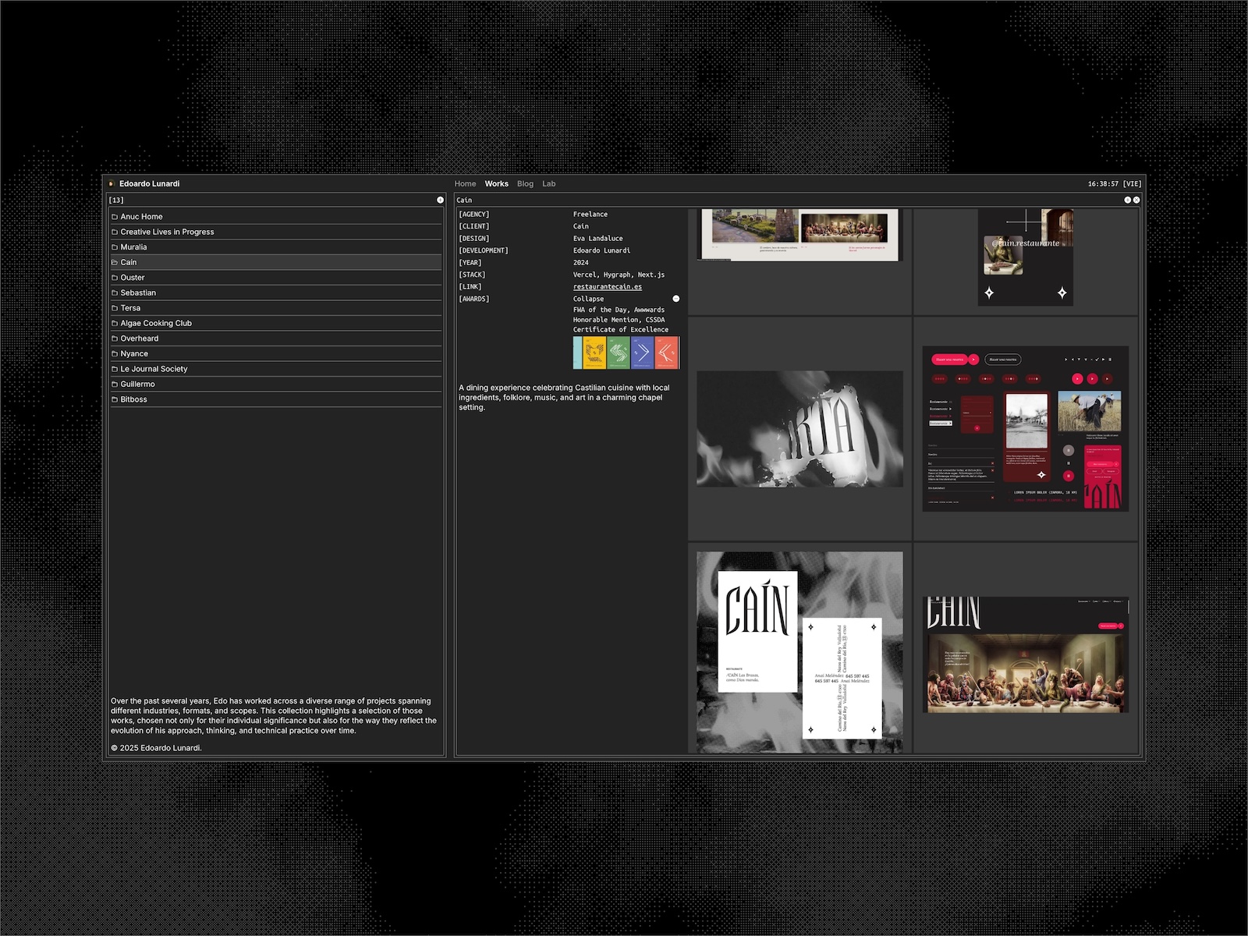The width and height of the screenshot is (1248, 936).
Task: Open the CAÍN business card image
Action: 799,652
